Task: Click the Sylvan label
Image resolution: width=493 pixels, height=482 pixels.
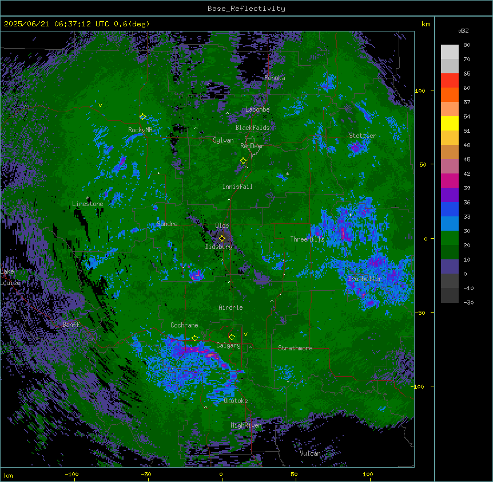Action: 223,140
